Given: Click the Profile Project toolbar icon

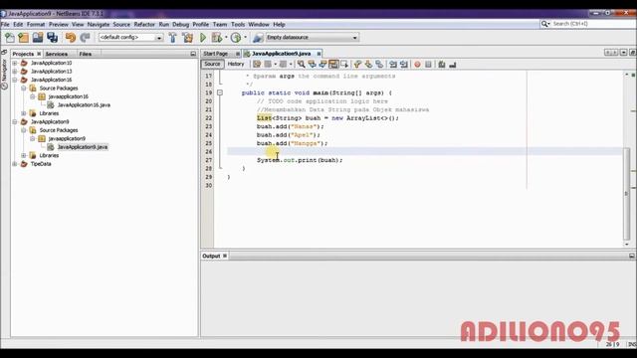Looking at the screenshot, I should point(236,38).
